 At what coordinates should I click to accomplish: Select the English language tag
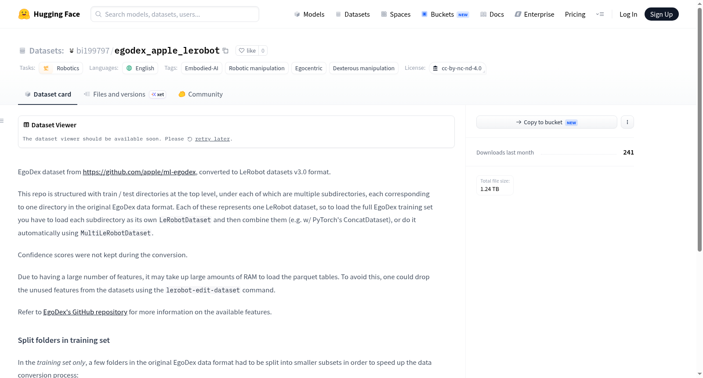coord(140,68)
